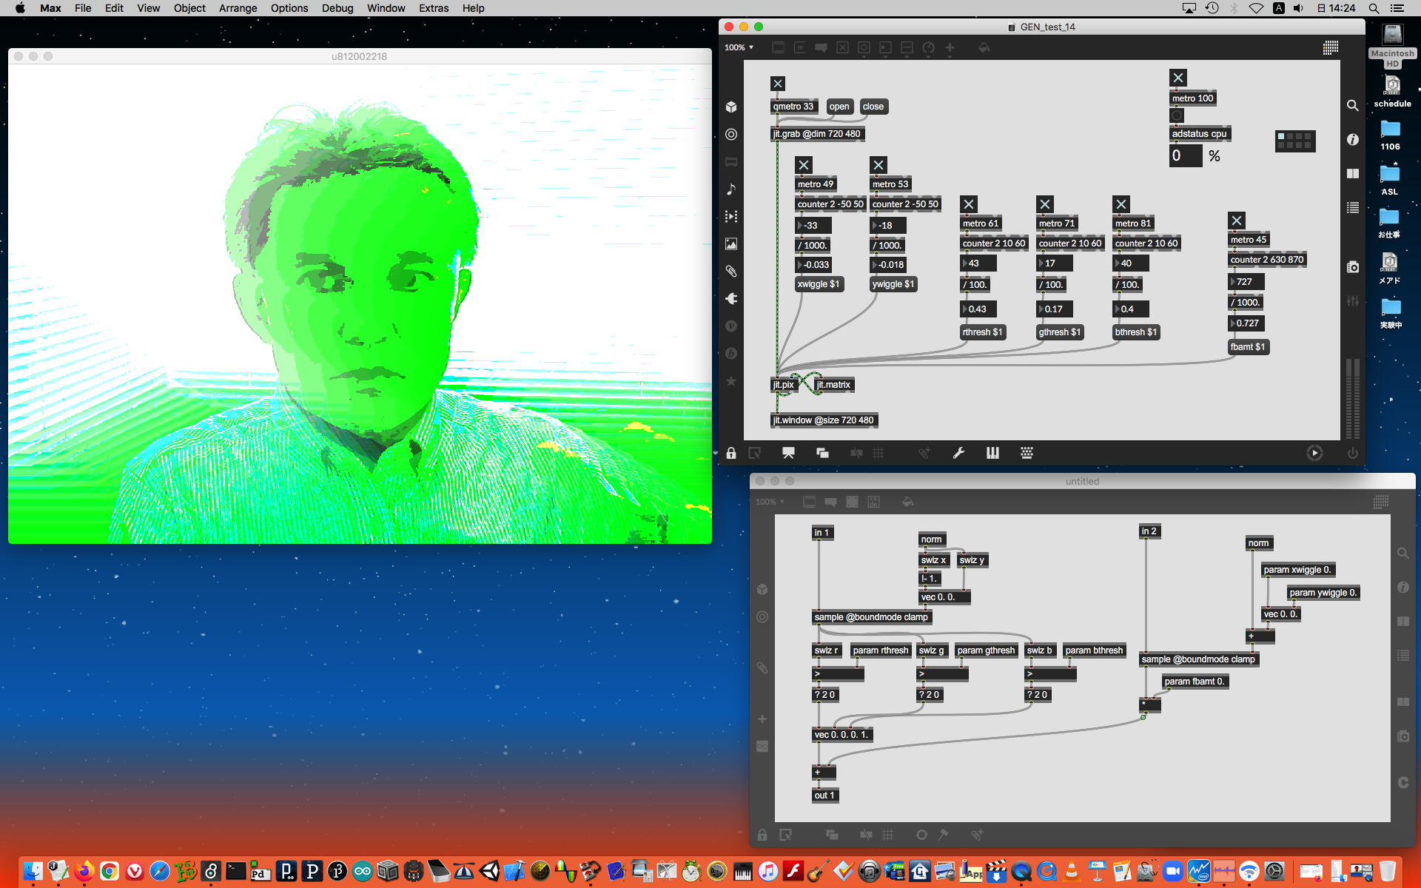Take a snapshot with the camera icon
Viewport: 1421px width, 888px height.
pos(1352,266)
